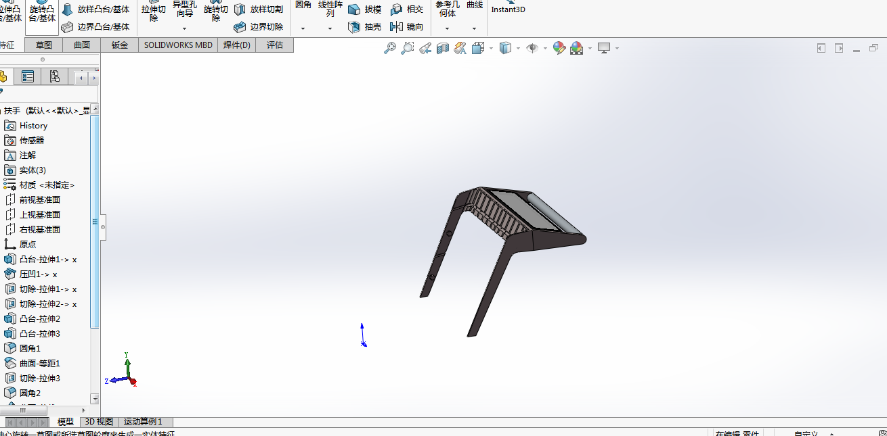Switch to the 评估 evaluate tab

point(275,45)
